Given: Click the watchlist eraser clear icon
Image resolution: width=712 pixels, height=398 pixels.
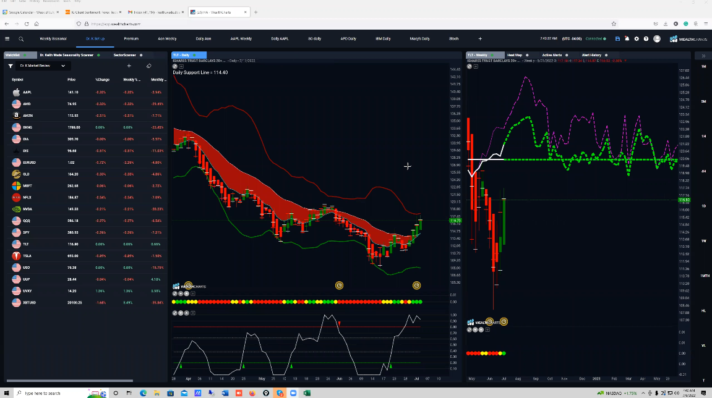Looking at the screenshot, I should pyautogui.click(x=149, y=66).
